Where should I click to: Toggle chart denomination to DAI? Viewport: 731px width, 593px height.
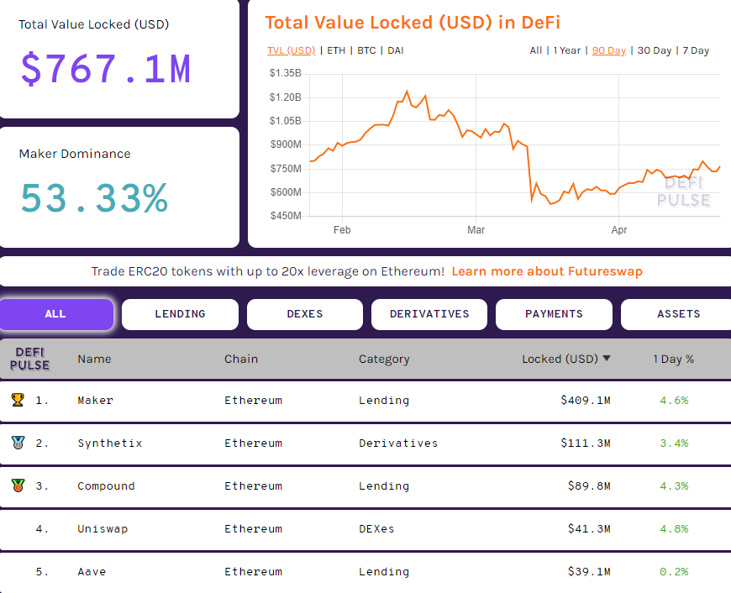coord(395,50)
